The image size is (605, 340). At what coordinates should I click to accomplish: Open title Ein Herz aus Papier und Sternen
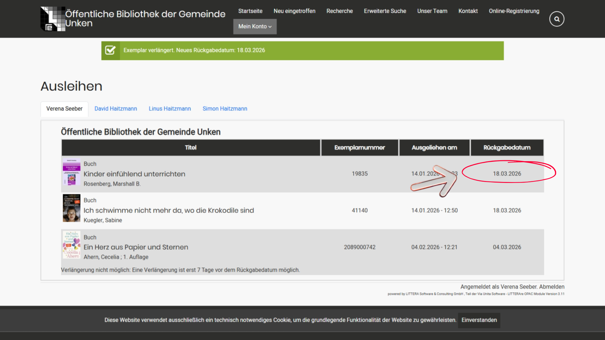[136, 247]
